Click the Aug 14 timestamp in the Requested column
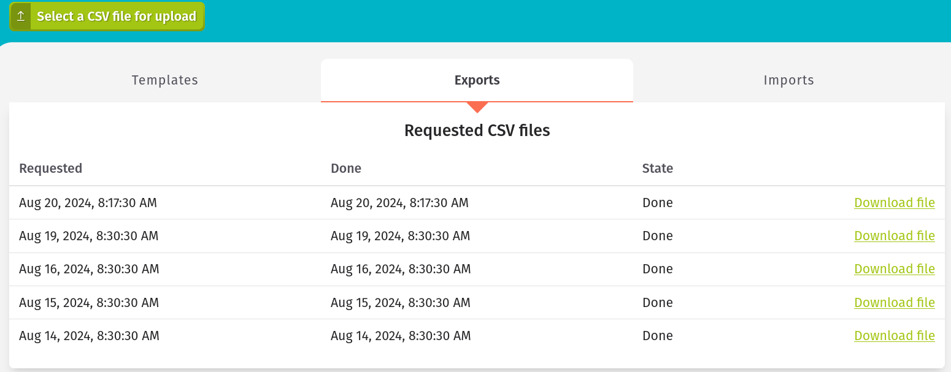The height and width of the screenshot is (372, 951). click(89, 336)
